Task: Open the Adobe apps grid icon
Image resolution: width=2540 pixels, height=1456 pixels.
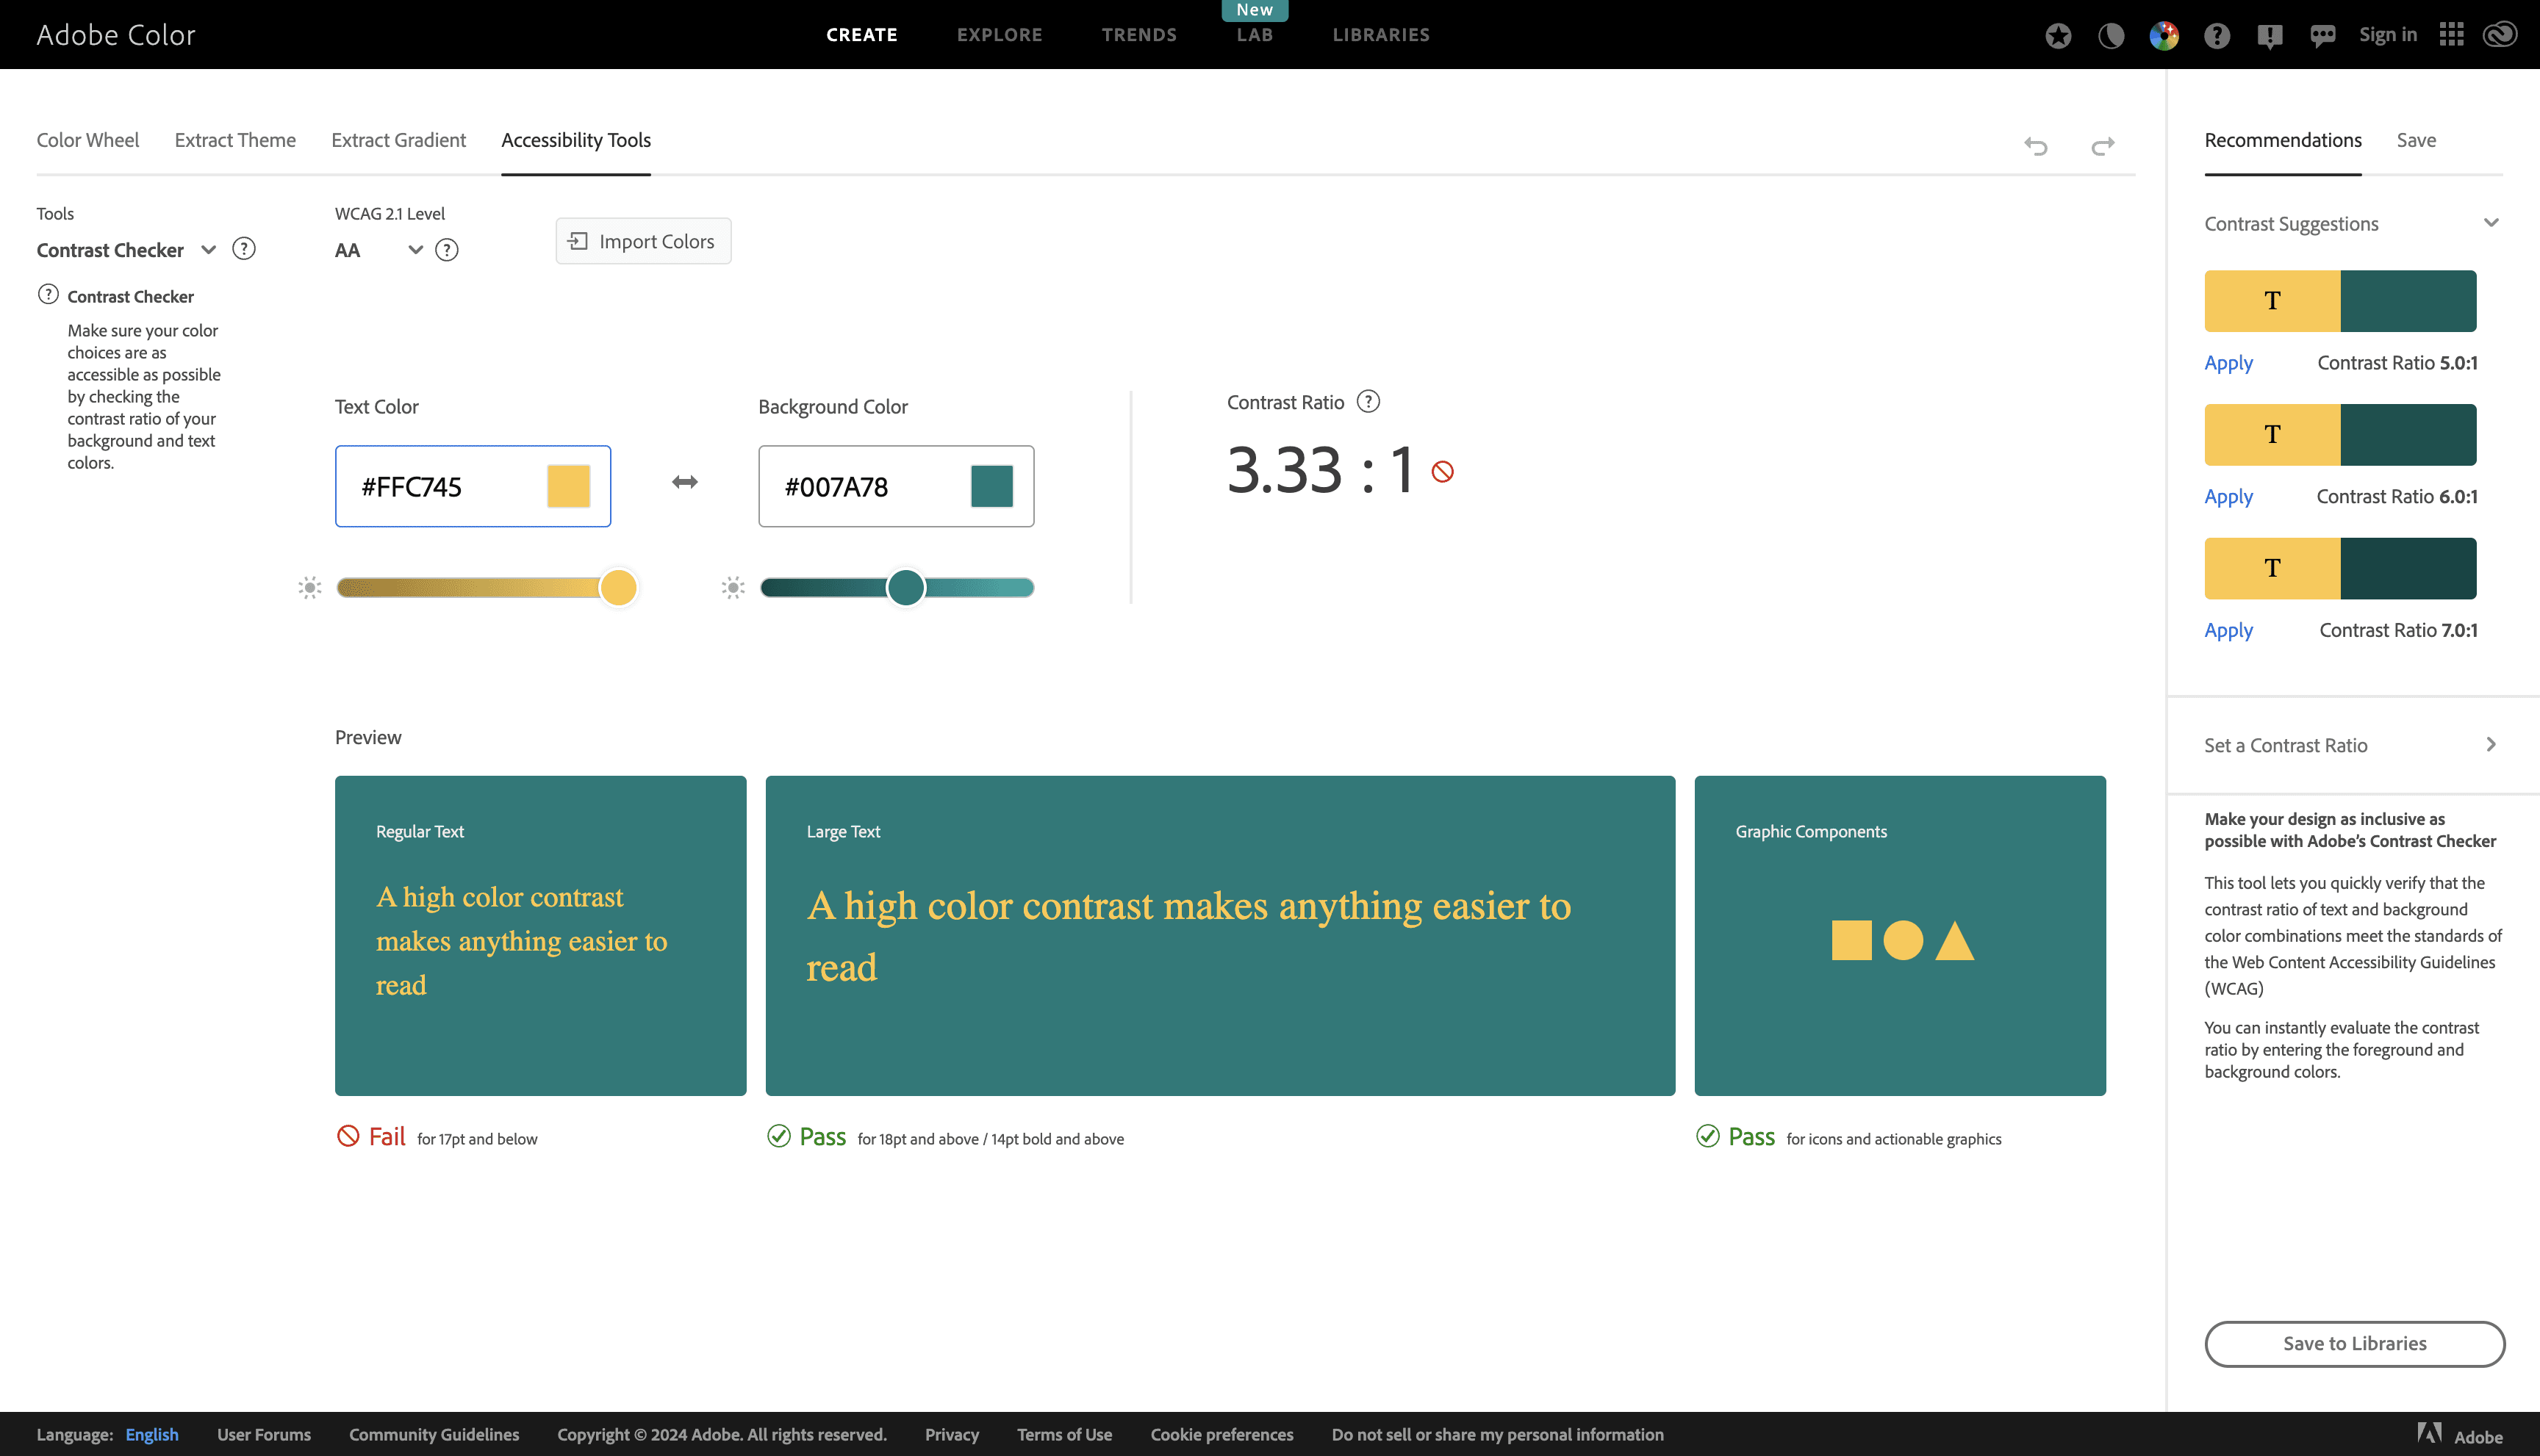Action: (x=2451, y=35)
